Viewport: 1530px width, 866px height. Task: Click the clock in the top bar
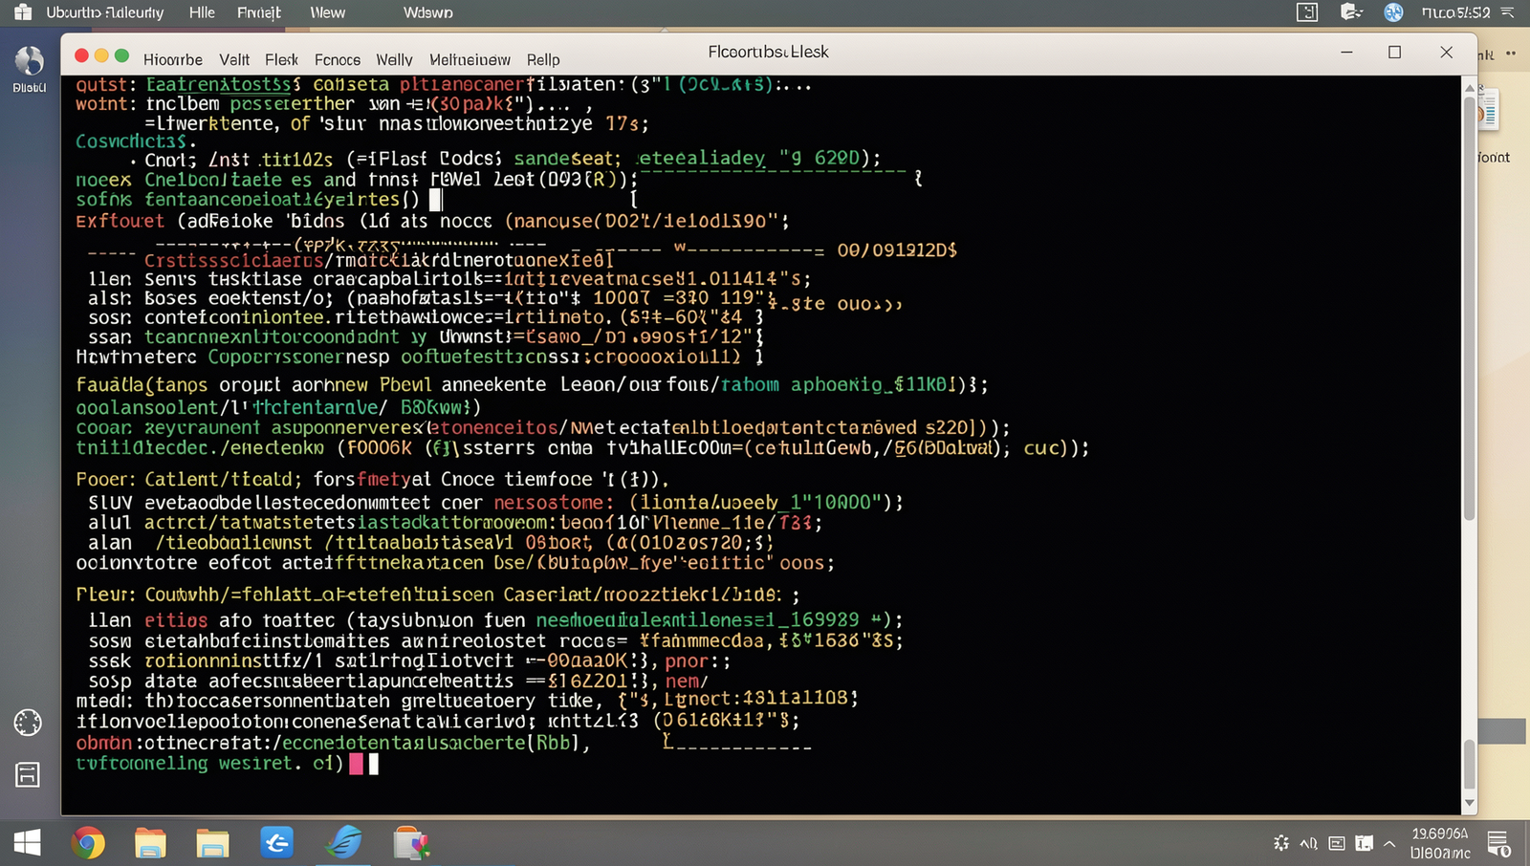(1455, 12)
